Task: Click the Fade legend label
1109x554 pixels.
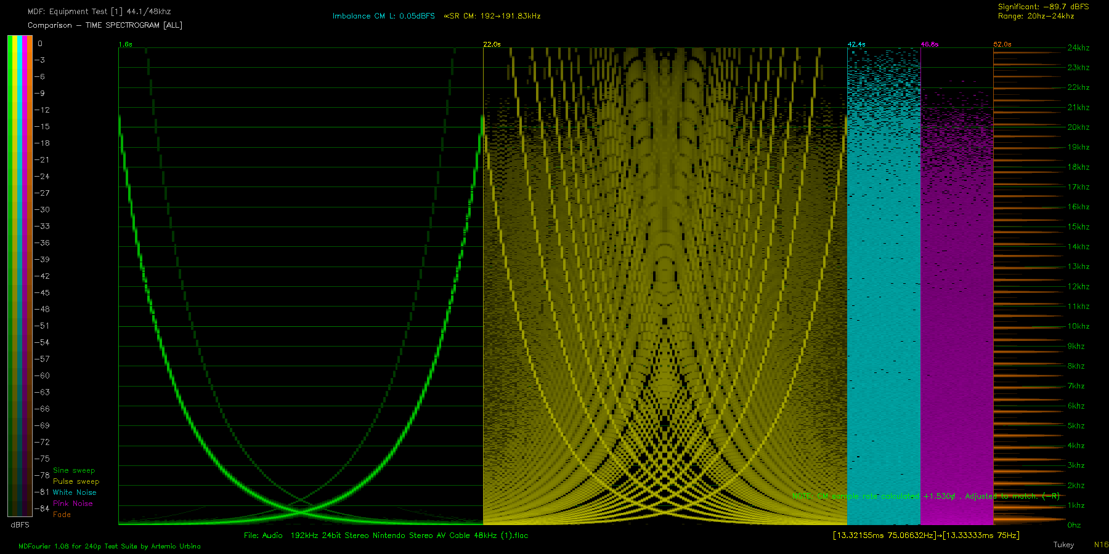Action: pyautogui.click(x=62, y=515)
